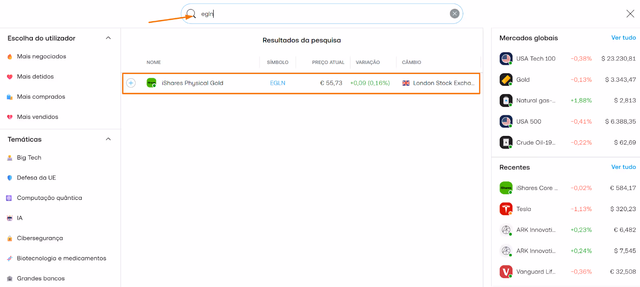Click the +0,09 (0,16%) variation value
640x287 pixels.
pos(370,83)
